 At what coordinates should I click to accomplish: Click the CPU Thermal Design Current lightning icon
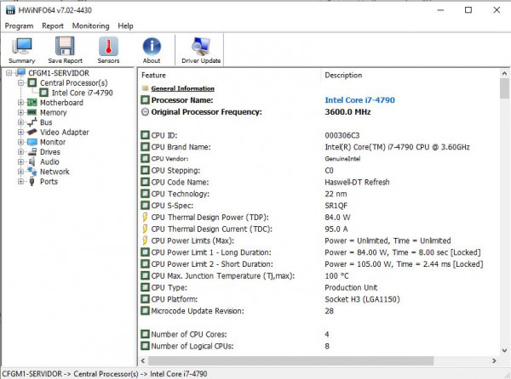point(145,229)
